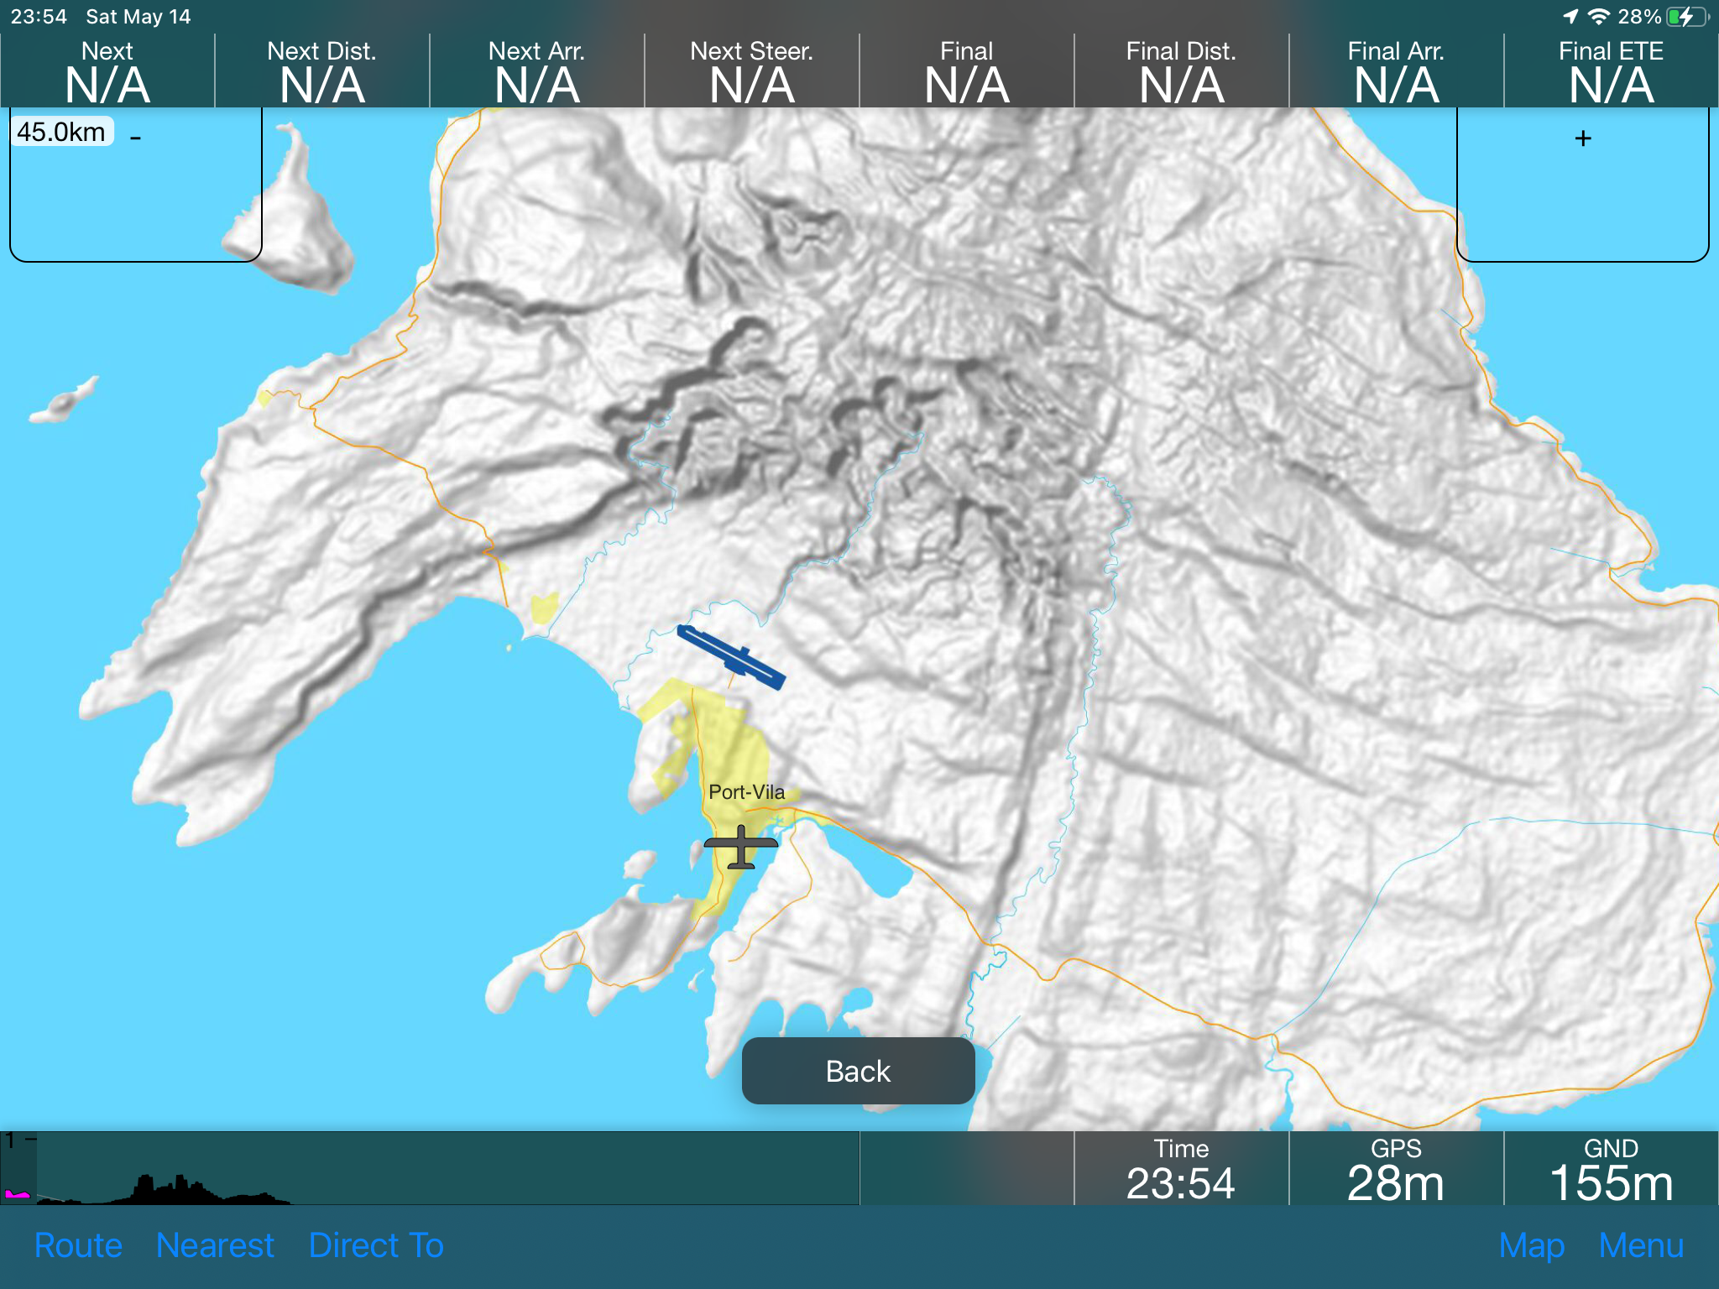Viewport: 1719px width, 1289px height.
Task: Tap the Direct To link
Action: [x=376, y=1245]
